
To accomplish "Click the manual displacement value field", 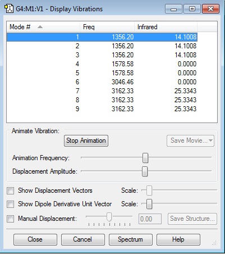I will (x=150, y=219).
